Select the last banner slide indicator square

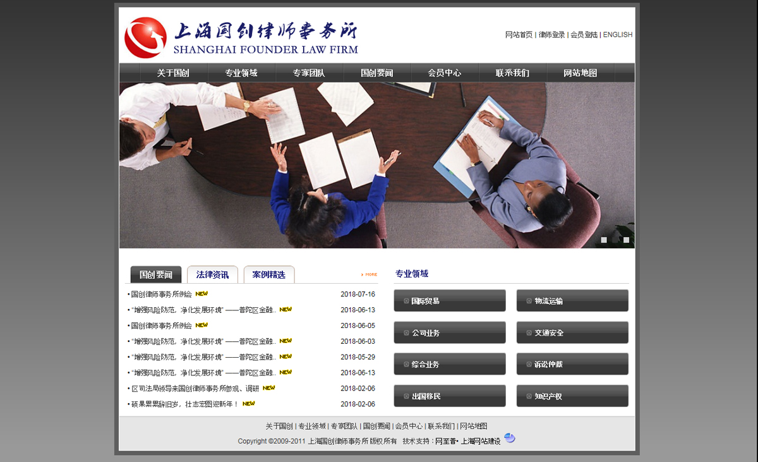pos(626,240)
